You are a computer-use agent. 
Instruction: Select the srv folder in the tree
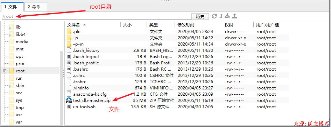coord(19,93)
